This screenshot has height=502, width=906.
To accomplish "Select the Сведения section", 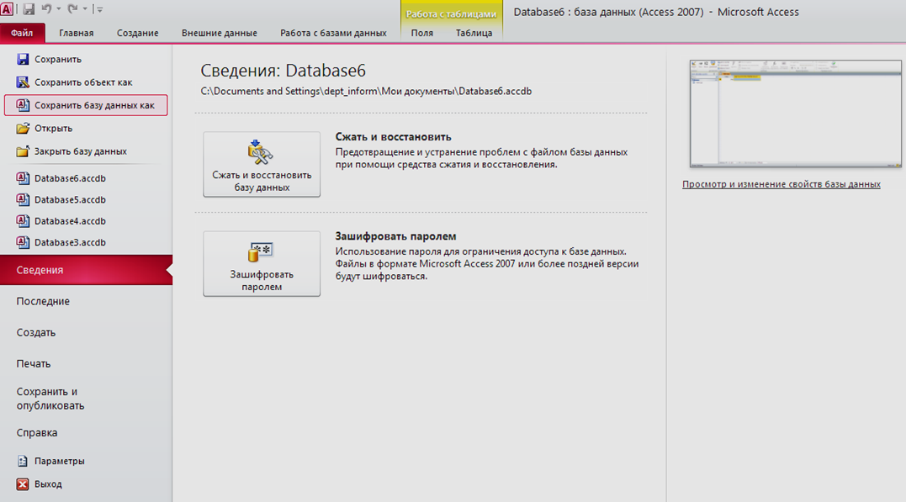I will [86, 270].
